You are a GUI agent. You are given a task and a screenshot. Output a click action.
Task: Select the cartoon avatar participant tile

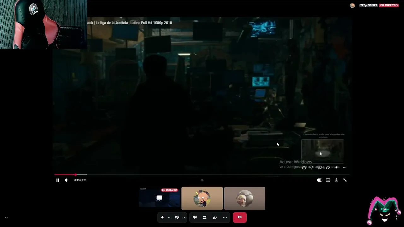202,198
